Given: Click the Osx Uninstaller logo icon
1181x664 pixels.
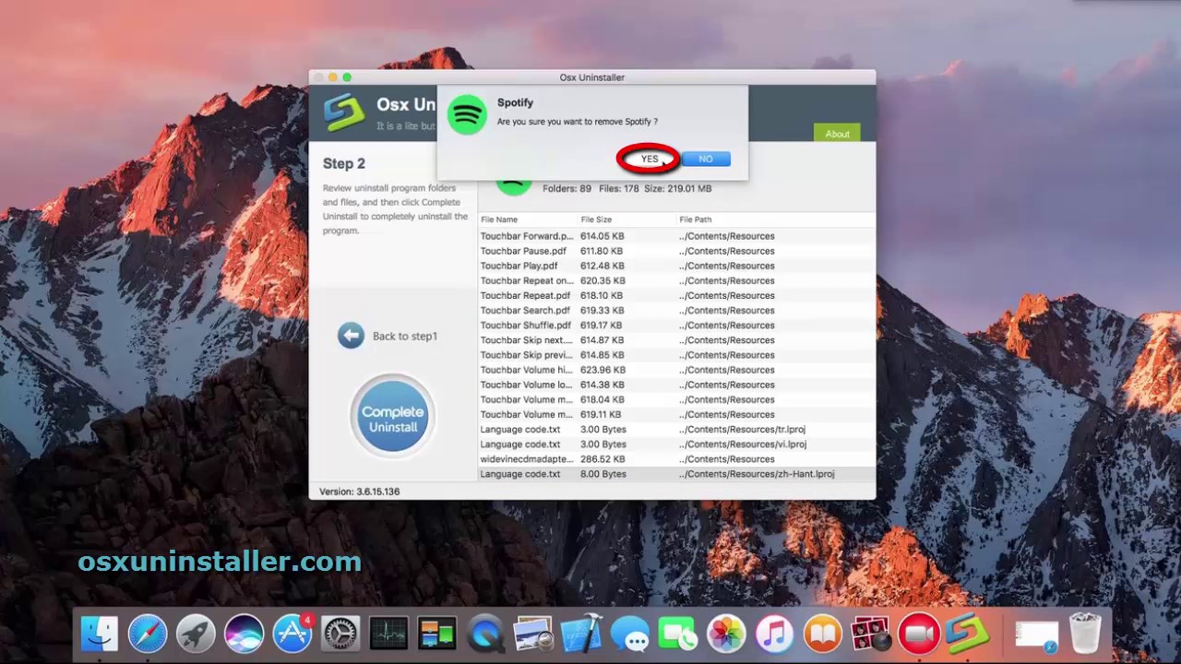Looking at the screenshot, I should coord(343,113).
